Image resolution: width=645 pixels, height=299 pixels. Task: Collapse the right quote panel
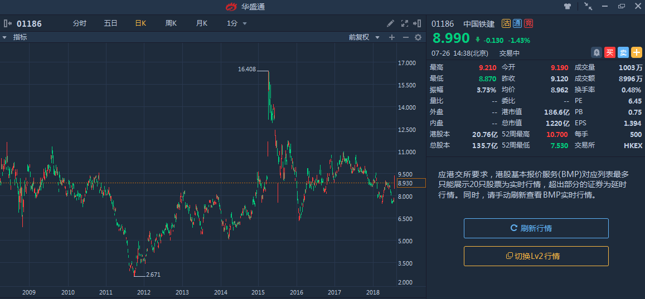(x=417, y=23)
